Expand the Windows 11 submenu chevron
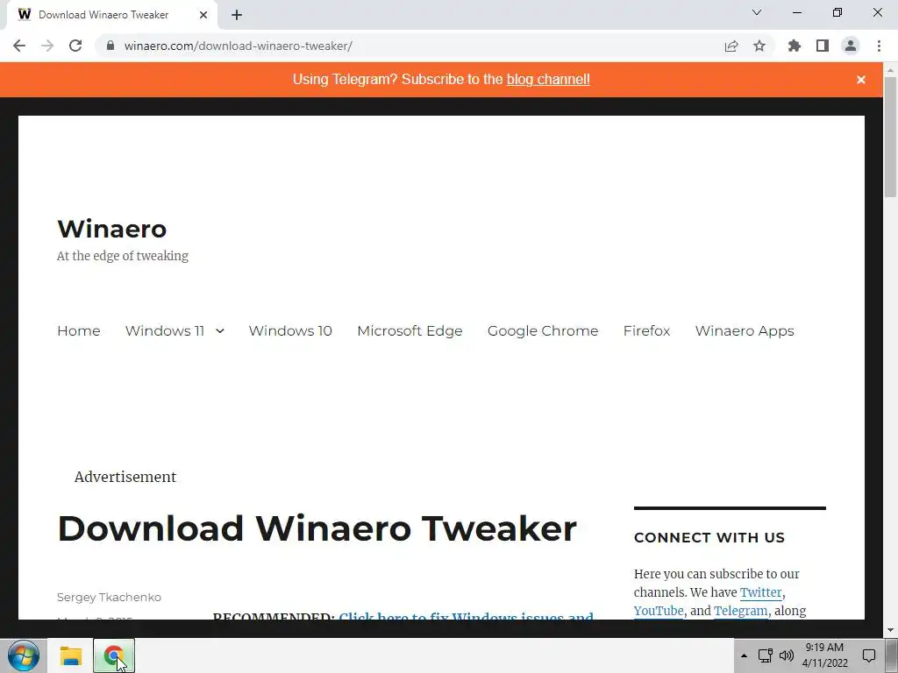Viewport: 898px width, 673px height. tap(220, 330)
